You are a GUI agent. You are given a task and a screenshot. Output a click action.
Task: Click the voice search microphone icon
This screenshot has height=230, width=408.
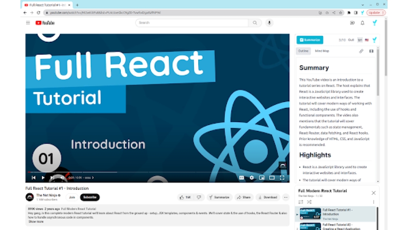point(269,23)
